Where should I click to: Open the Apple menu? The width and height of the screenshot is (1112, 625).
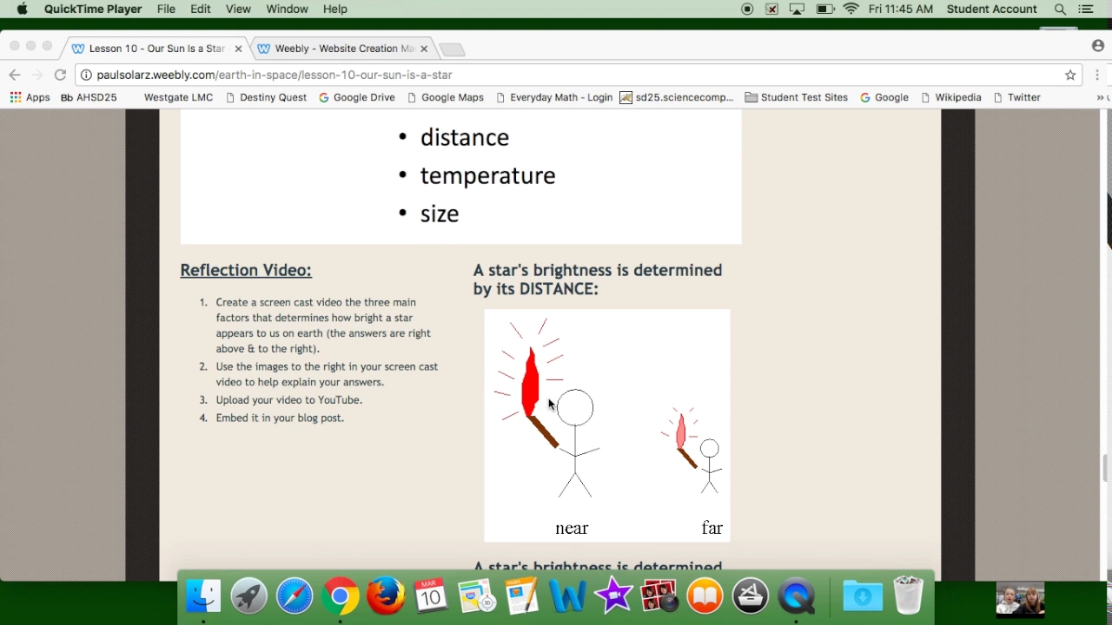(x=23, y=9)
